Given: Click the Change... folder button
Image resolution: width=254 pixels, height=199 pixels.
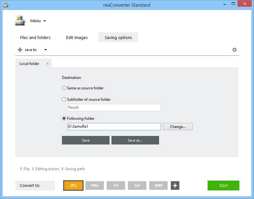Looking at the screenshot, I should (178, 127).
